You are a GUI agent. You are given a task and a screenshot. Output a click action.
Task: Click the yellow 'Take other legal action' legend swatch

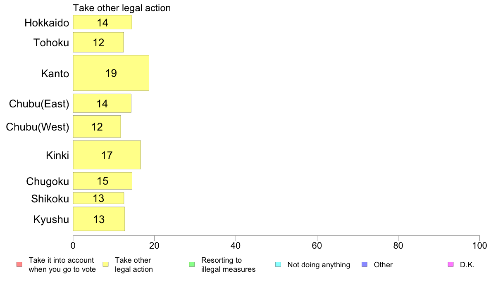pyautogui.click(x=106, y=264)
